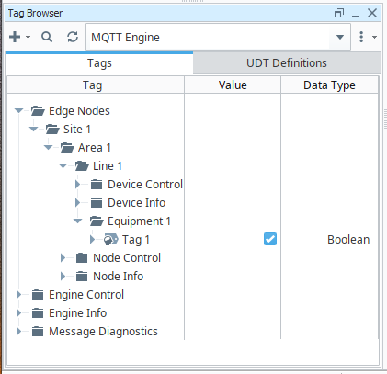This screenshot has height=374, width=387.
Task: Expand the Device Control folder
Action: point(77,185)
